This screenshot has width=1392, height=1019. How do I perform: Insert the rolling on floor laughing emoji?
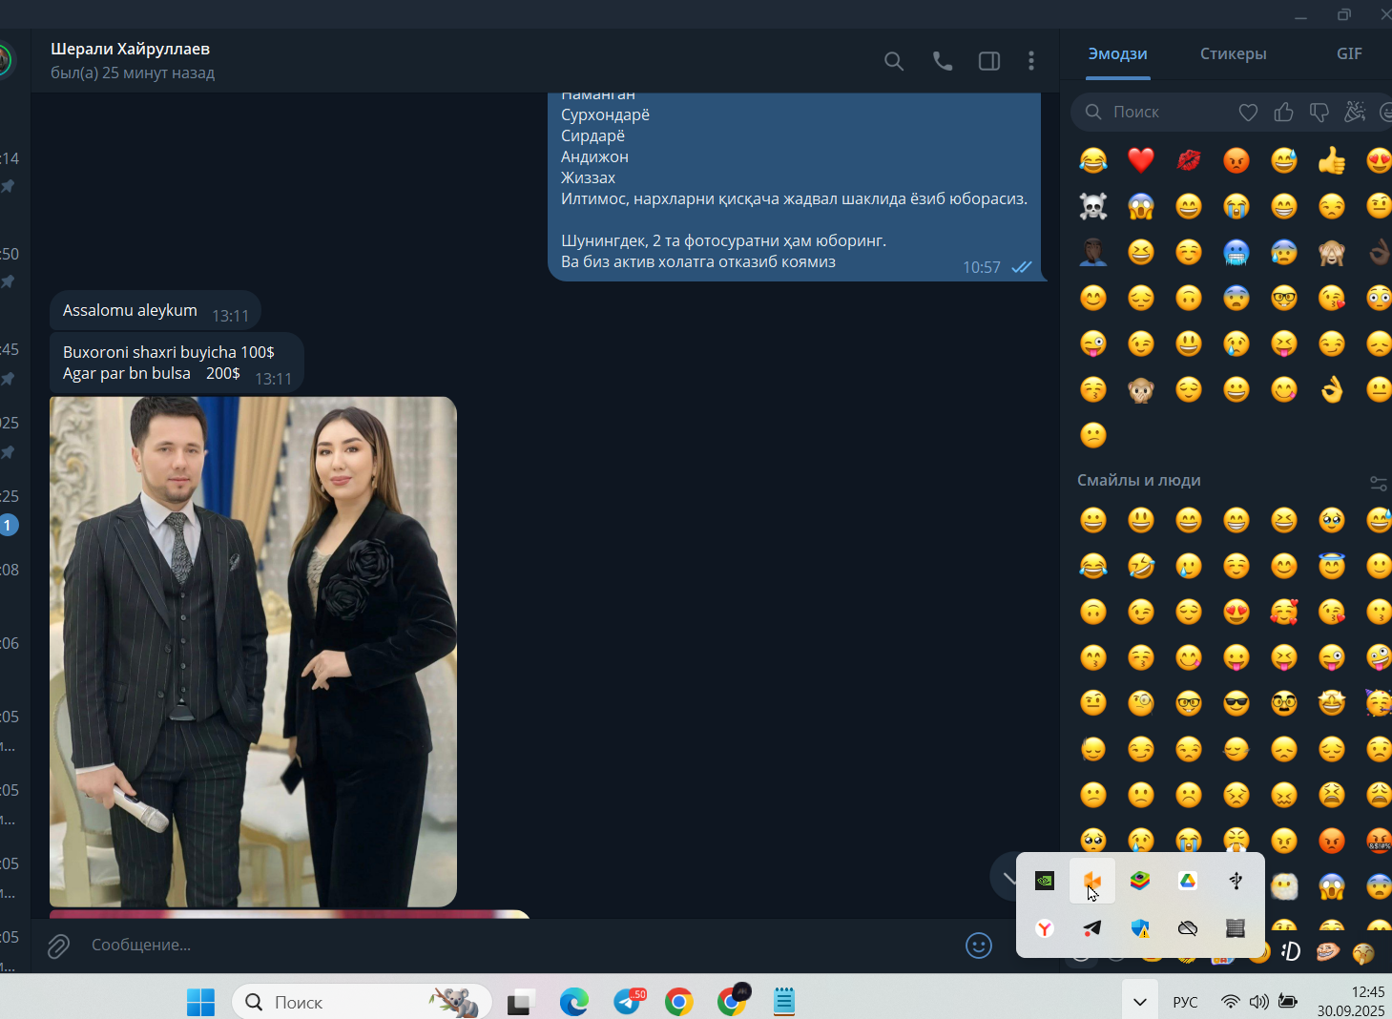coord(1141,567)
